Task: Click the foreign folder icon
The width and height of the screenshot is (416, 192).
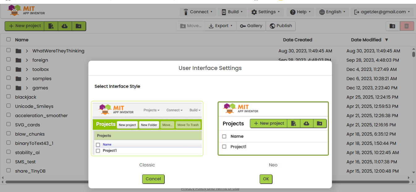Action: pos(19,60)
